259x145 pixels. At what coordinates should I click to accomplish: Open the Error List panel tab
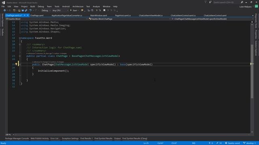click(55, 139)
